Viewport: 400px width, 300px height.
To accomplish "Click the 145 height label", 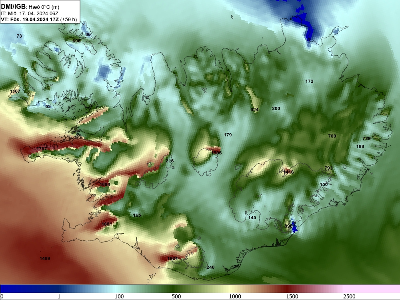I will coord(252,218).
